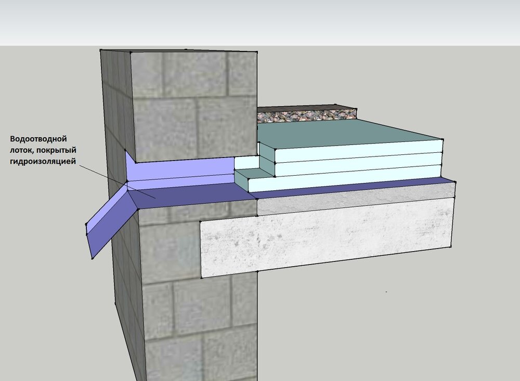
Task: Select the word "Водоотводной" in the label
Action: point(38,139)
